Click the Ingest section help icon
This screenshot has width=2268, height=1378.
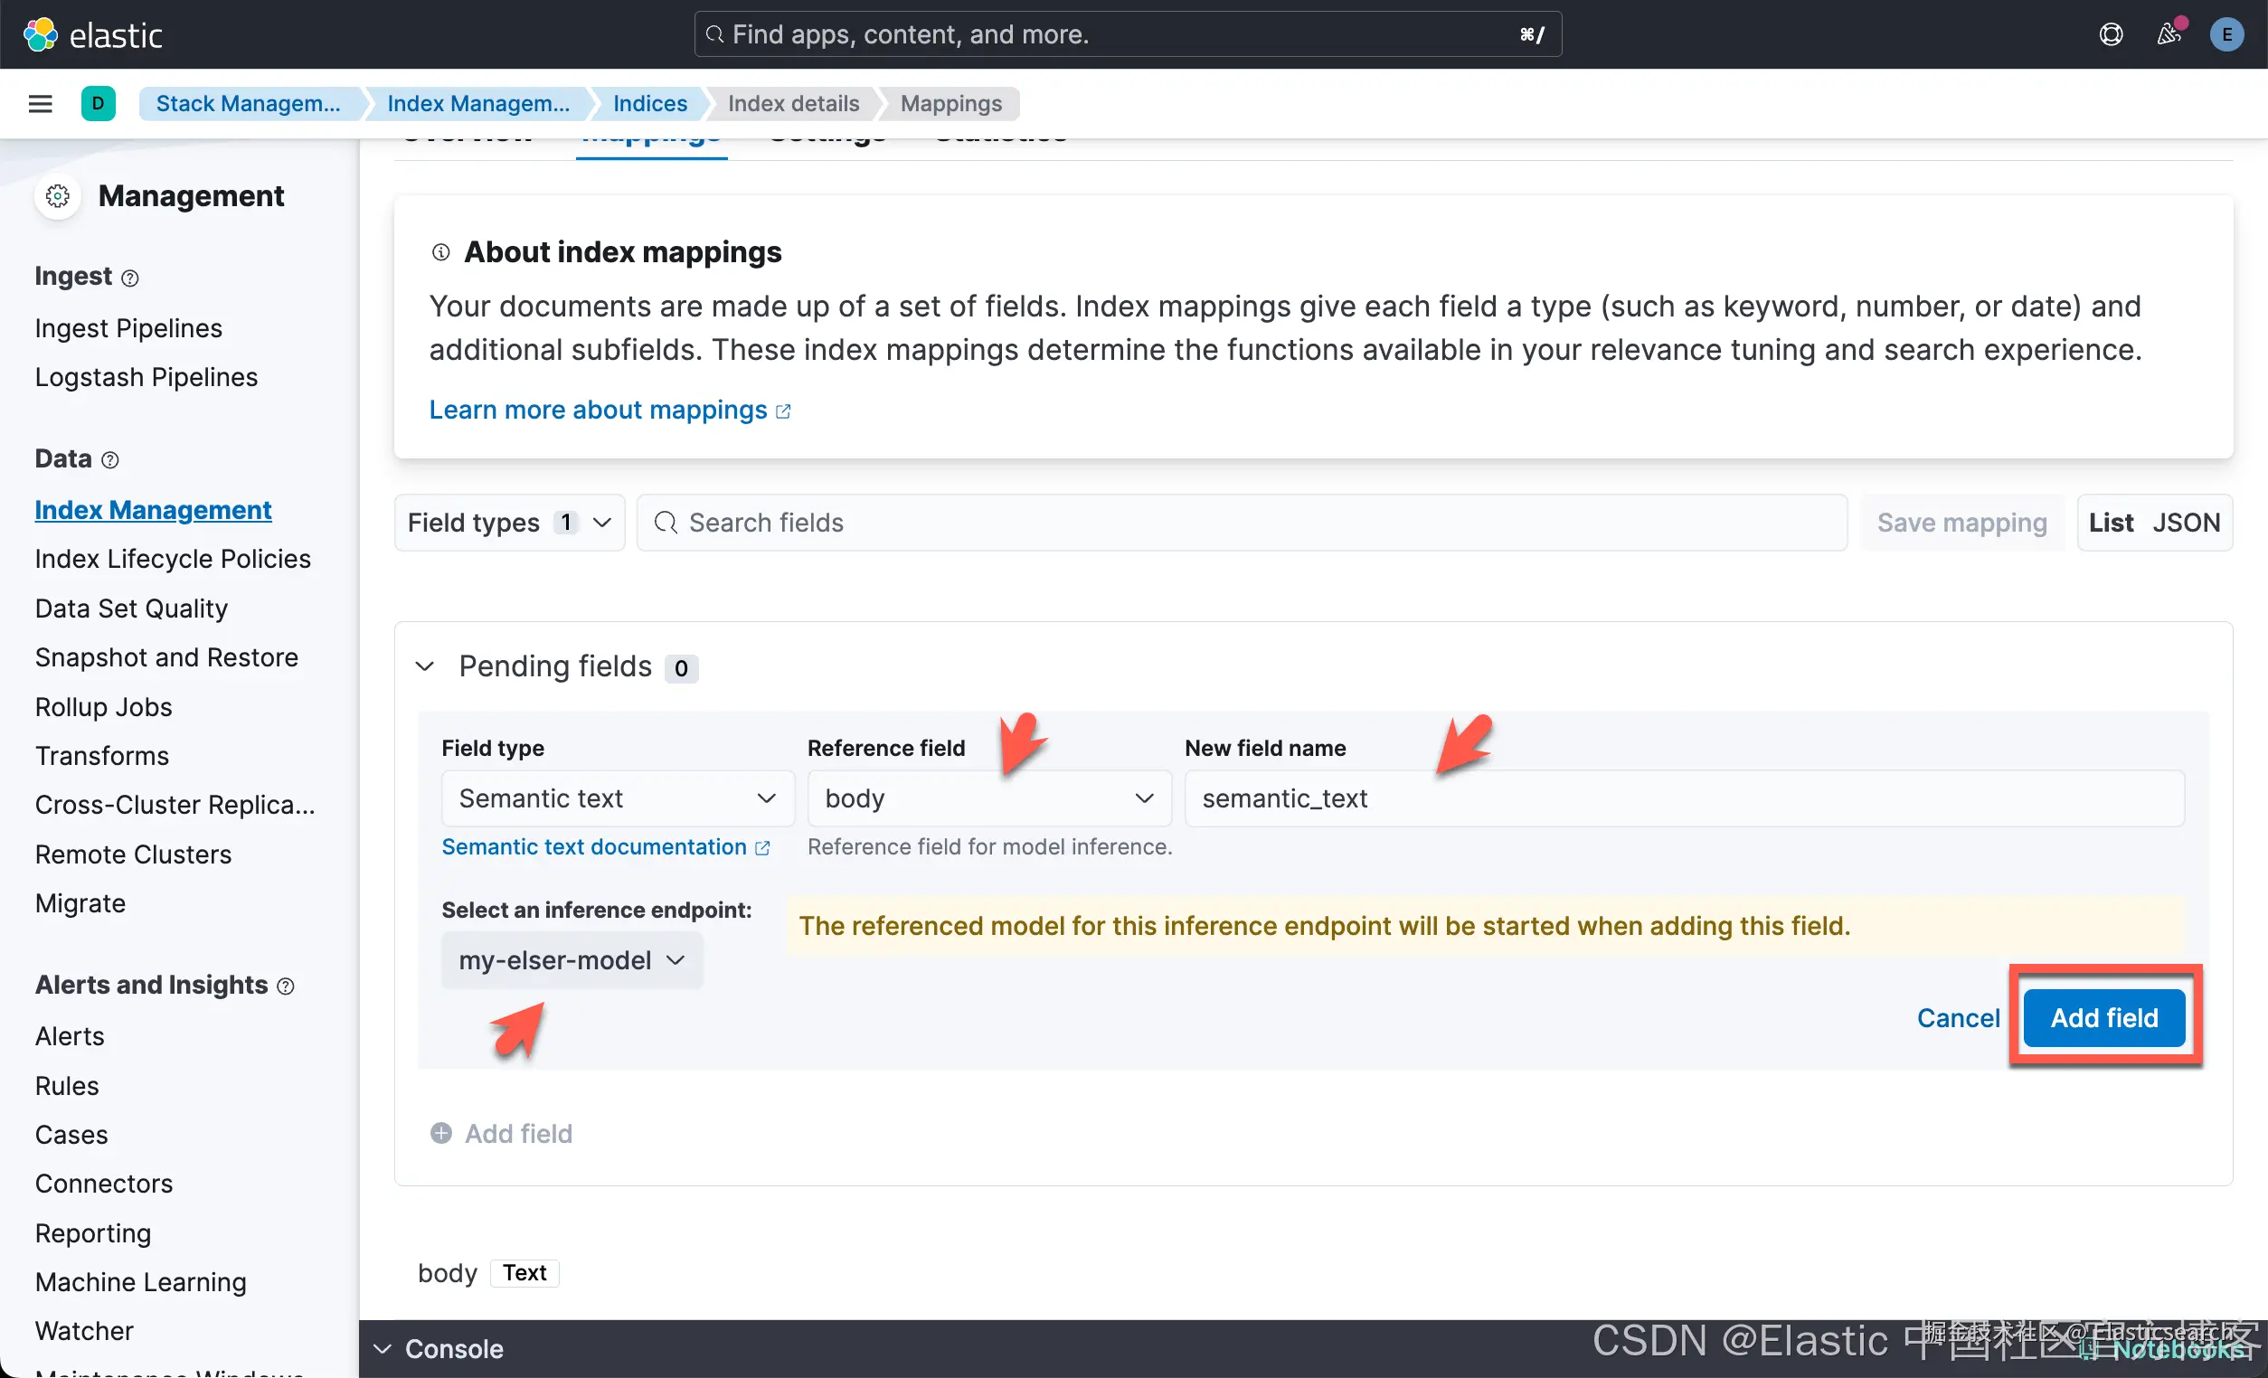pos(131,278)
